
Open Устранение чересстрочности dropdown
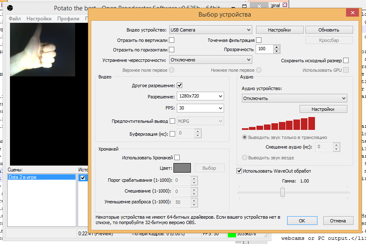click(210, 60)
